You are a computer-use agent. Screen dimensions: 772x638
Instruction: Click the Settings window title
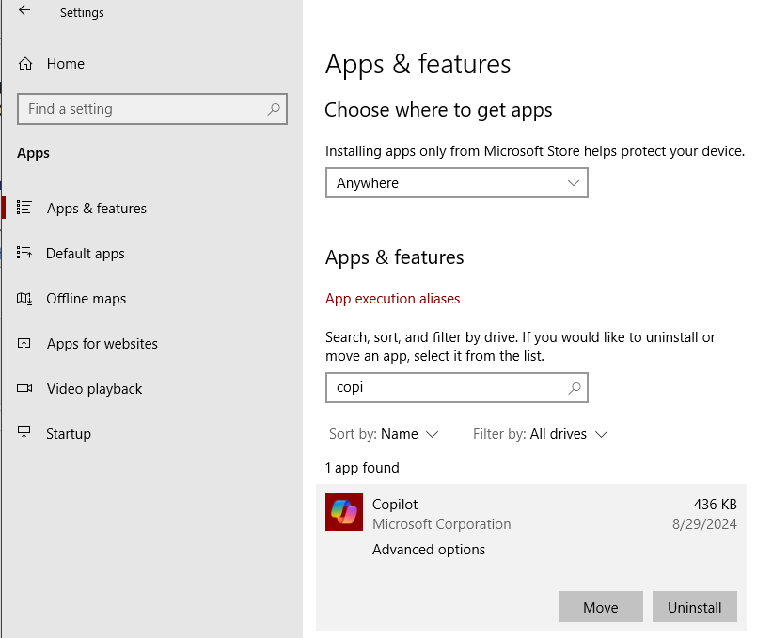pos(82,13)
